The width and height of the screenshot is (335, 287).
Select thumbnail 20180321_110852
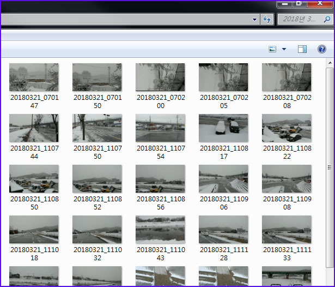click(x=97, y=179)
